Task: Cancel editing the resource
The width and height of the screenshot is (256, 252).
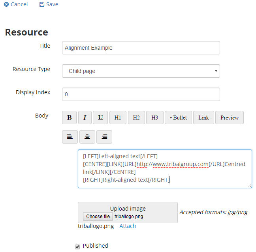Action: (x=16, y=4)
